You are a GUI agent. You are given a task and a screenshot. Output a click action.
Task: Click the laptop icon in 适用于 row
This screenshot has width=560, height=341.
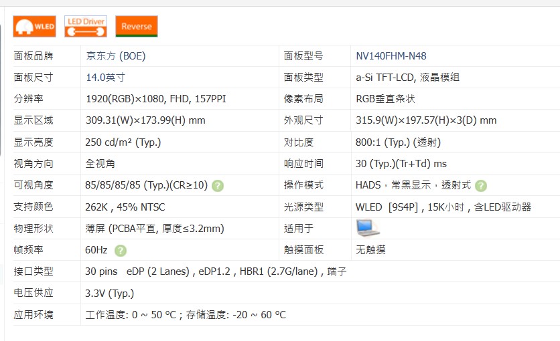pos(368,228)
